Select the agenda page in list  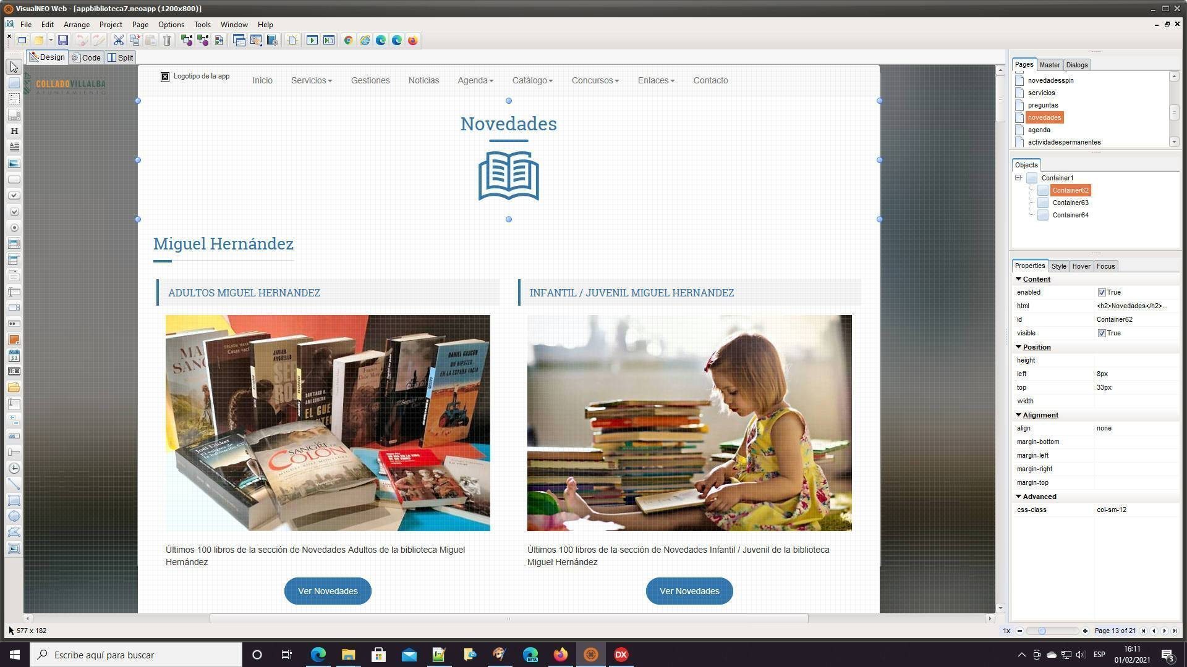point(1039,130)
